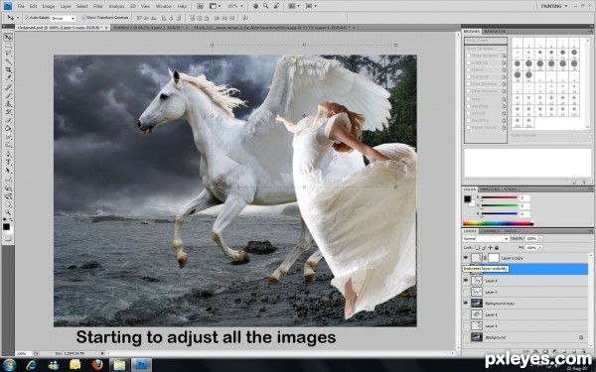The width and height of the screenshot is (596, 372).
Task: Select the Crop tool
Action: point(8,69)
